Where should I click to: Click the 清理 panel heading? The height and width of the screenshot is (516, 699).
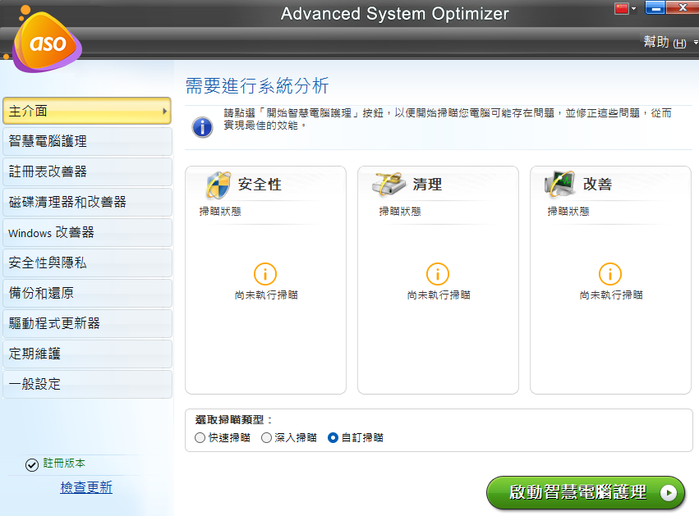[427, 185]
